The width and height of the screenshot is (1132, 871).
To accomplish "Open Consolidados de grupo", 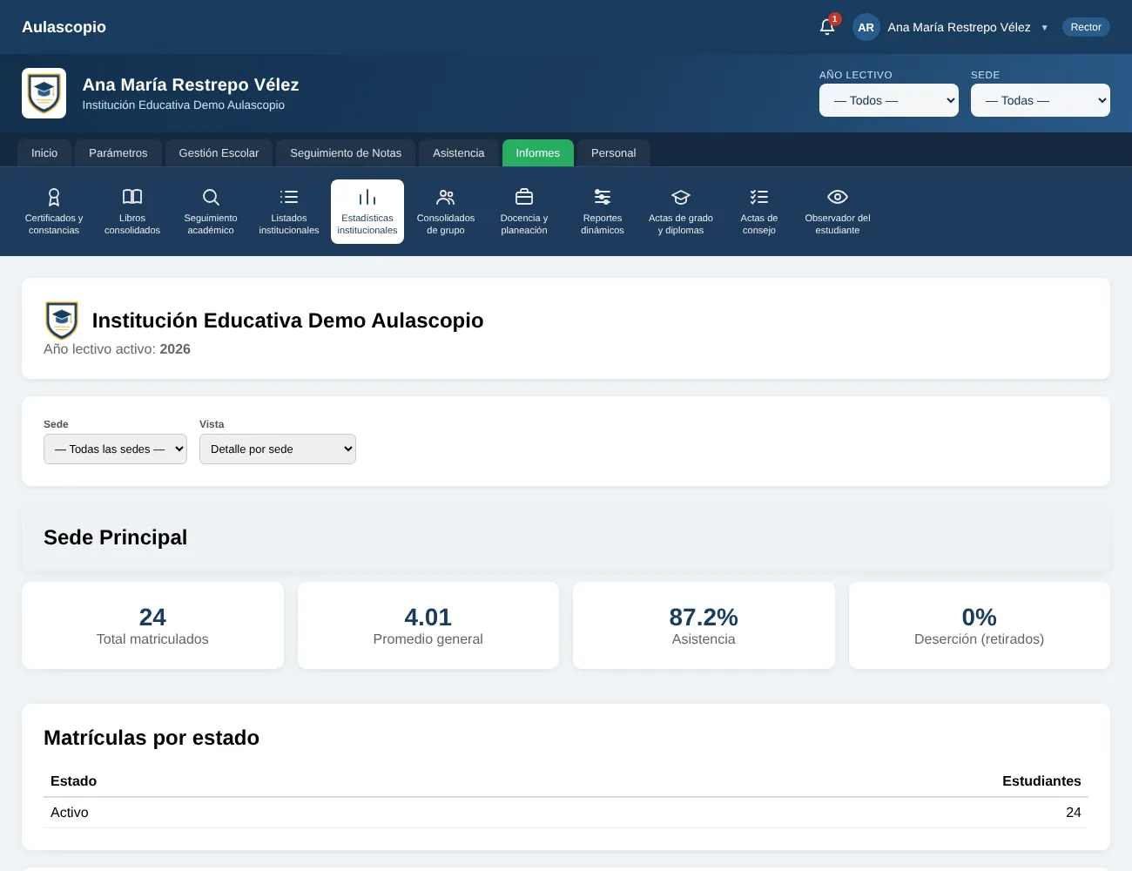I will (x=446, y=212).
